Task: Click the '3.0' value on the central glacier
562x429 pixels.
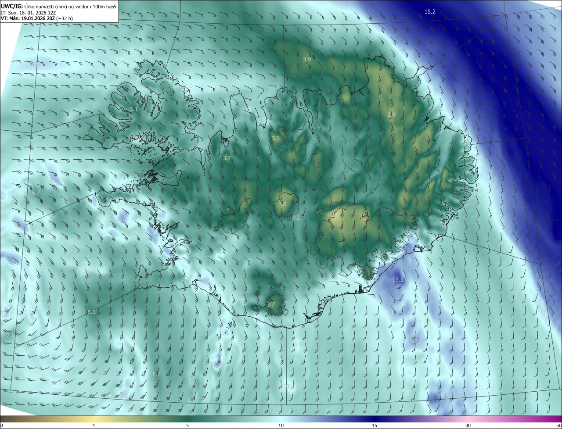Action: coord(282,204)
